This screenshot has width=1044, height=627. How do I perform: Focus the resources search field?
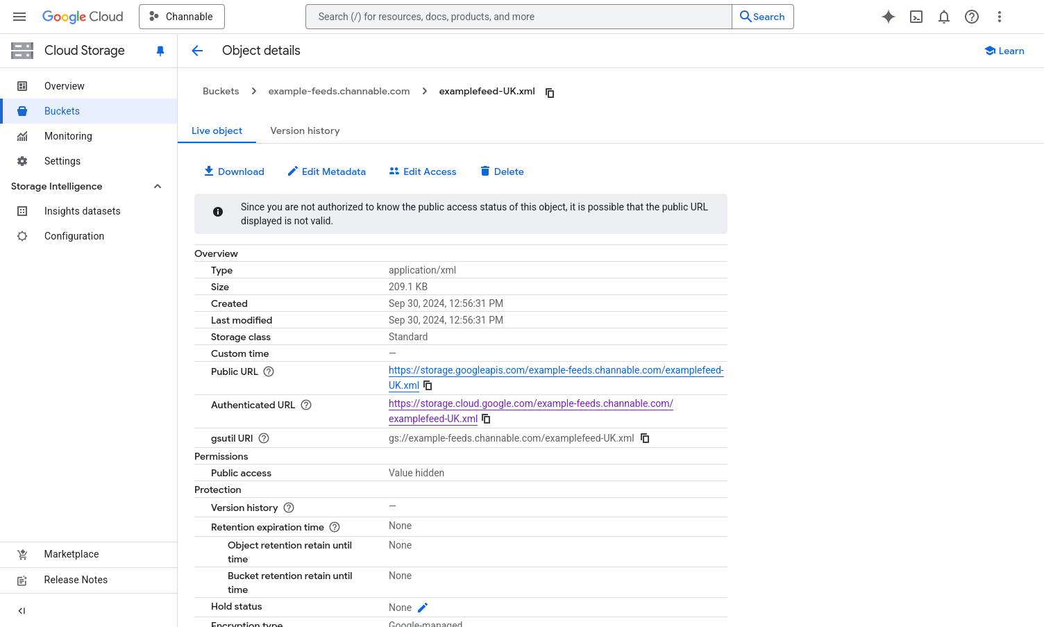518,17
